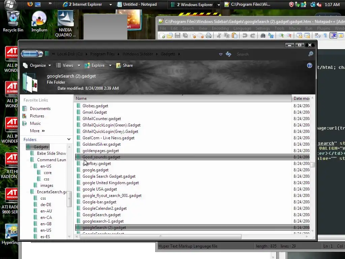This screenshot has height=259, width=345.
Task: Toggle show all characters in Notepad++
Action: (x=325, y=35)
